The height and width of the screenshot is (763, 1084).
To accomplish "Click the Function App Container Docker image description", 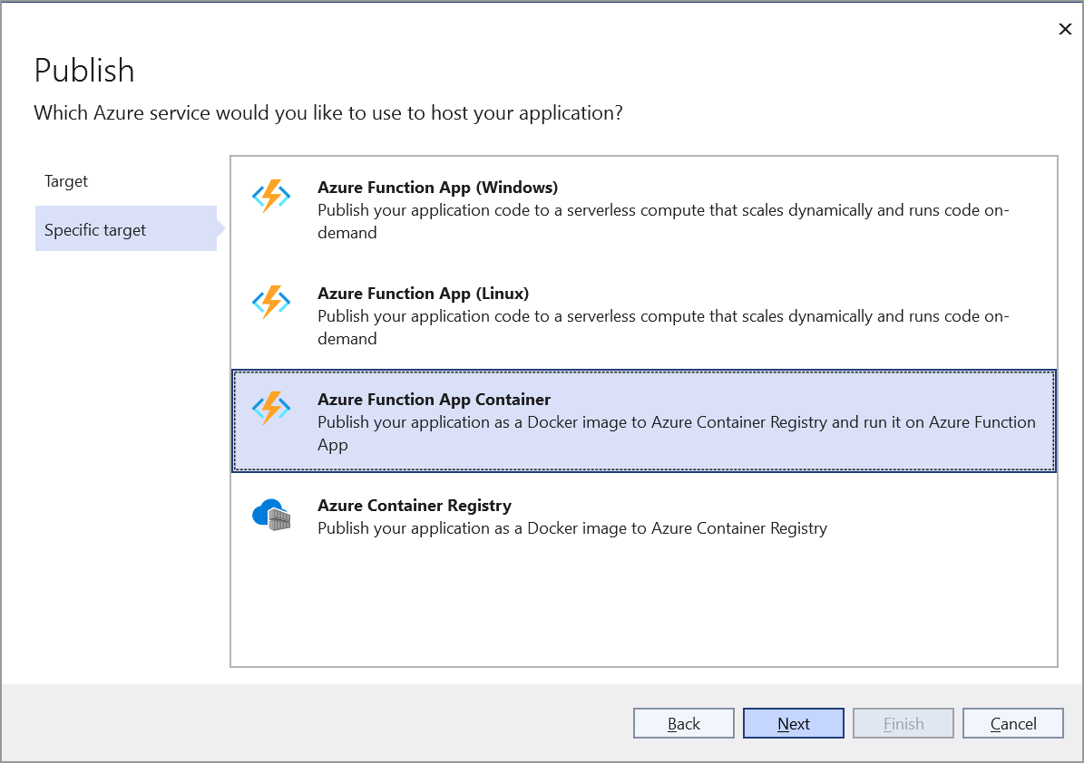I will [676, 433].
